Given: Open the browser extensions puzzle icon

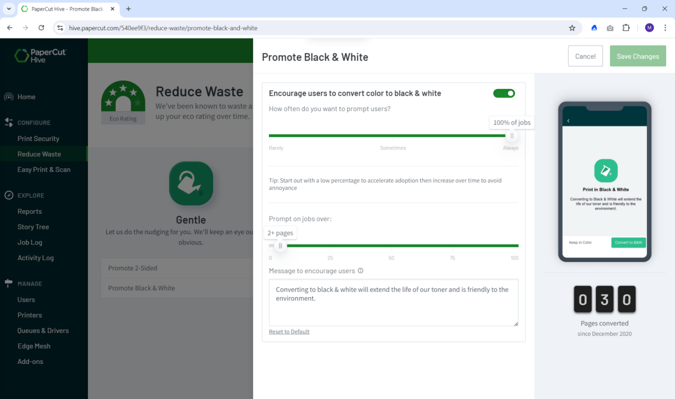Looking at the screenshot, I should pyautogui.click(x=626, y=28).
